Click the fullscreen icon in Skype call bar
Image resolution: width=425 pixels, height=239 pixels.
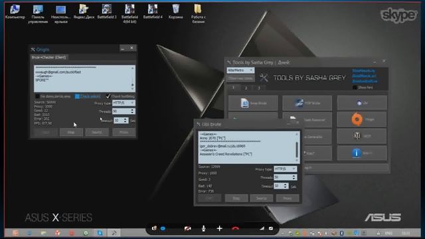point(271,228)
